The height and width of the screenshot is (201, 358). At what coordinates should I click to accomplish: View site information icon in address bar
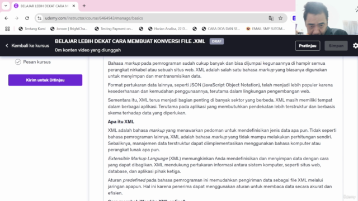click(40, 18)
